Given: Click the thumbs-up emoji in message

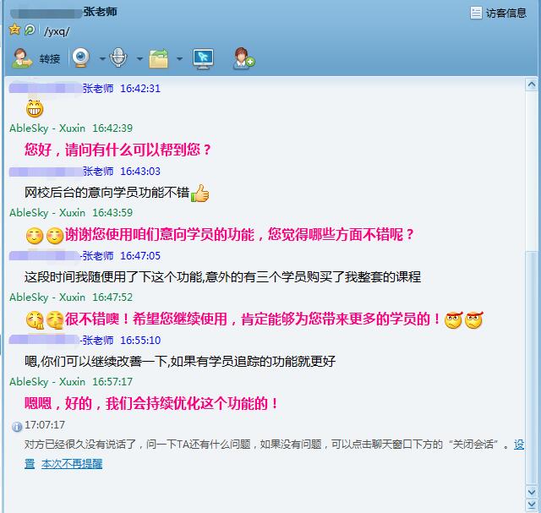Looking at the screenshot, I should click(x=199, y=194).
